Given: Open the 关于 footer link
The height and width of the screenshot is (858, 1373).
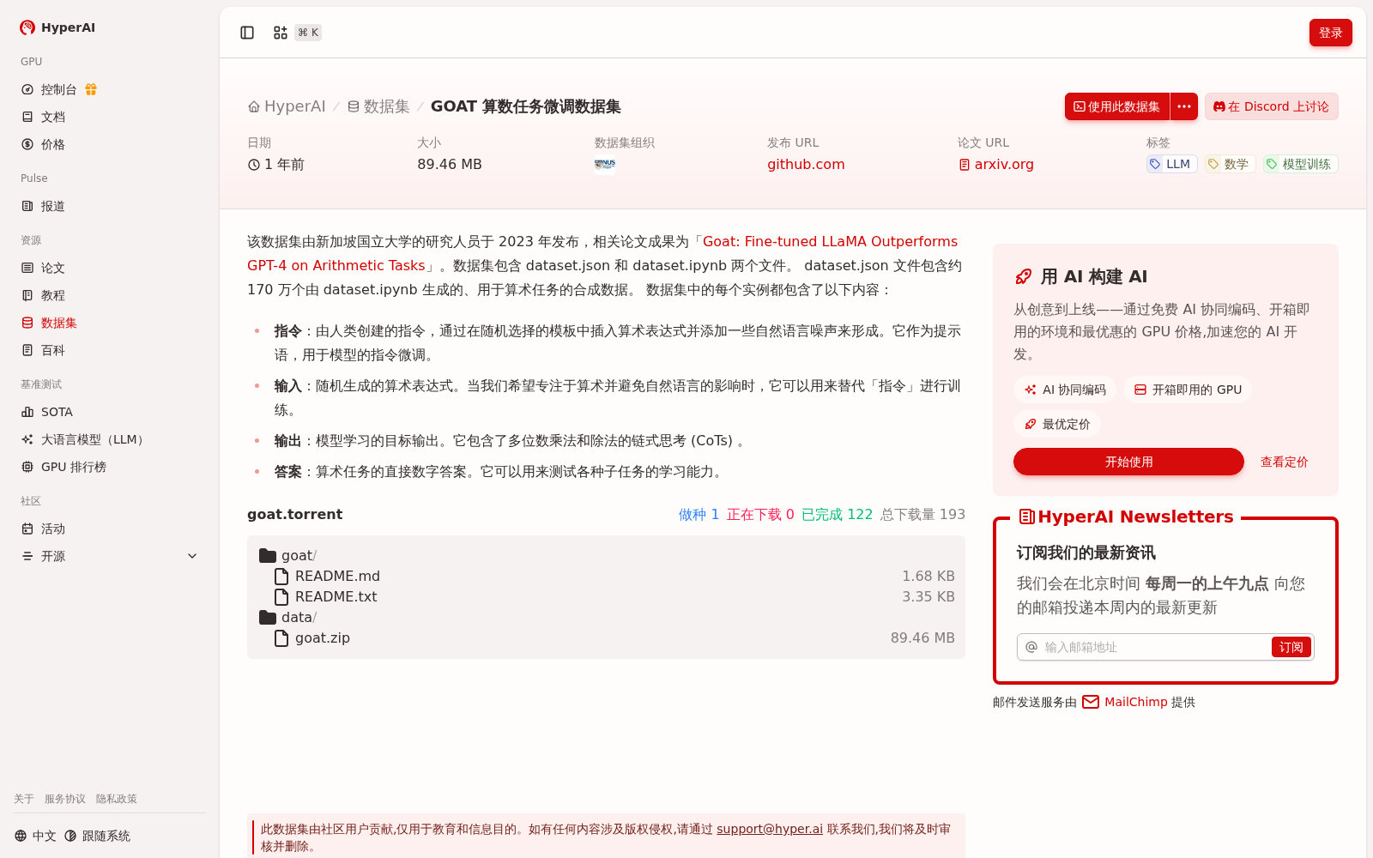Looking at the screenshot, I should (x=24, y=799).
